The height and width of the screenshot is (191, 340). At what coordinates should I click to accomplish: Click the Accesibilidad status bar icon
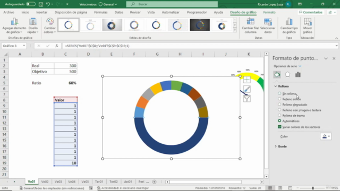[99, 188]
